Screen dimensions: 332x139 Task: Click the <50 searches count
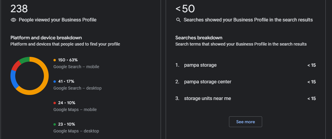(185, 9)
